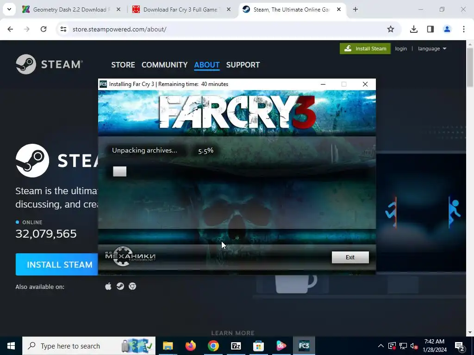Viewport: 474px width, 355px height.
Task: Click the green Install Steam button
Action: point(365,49)
